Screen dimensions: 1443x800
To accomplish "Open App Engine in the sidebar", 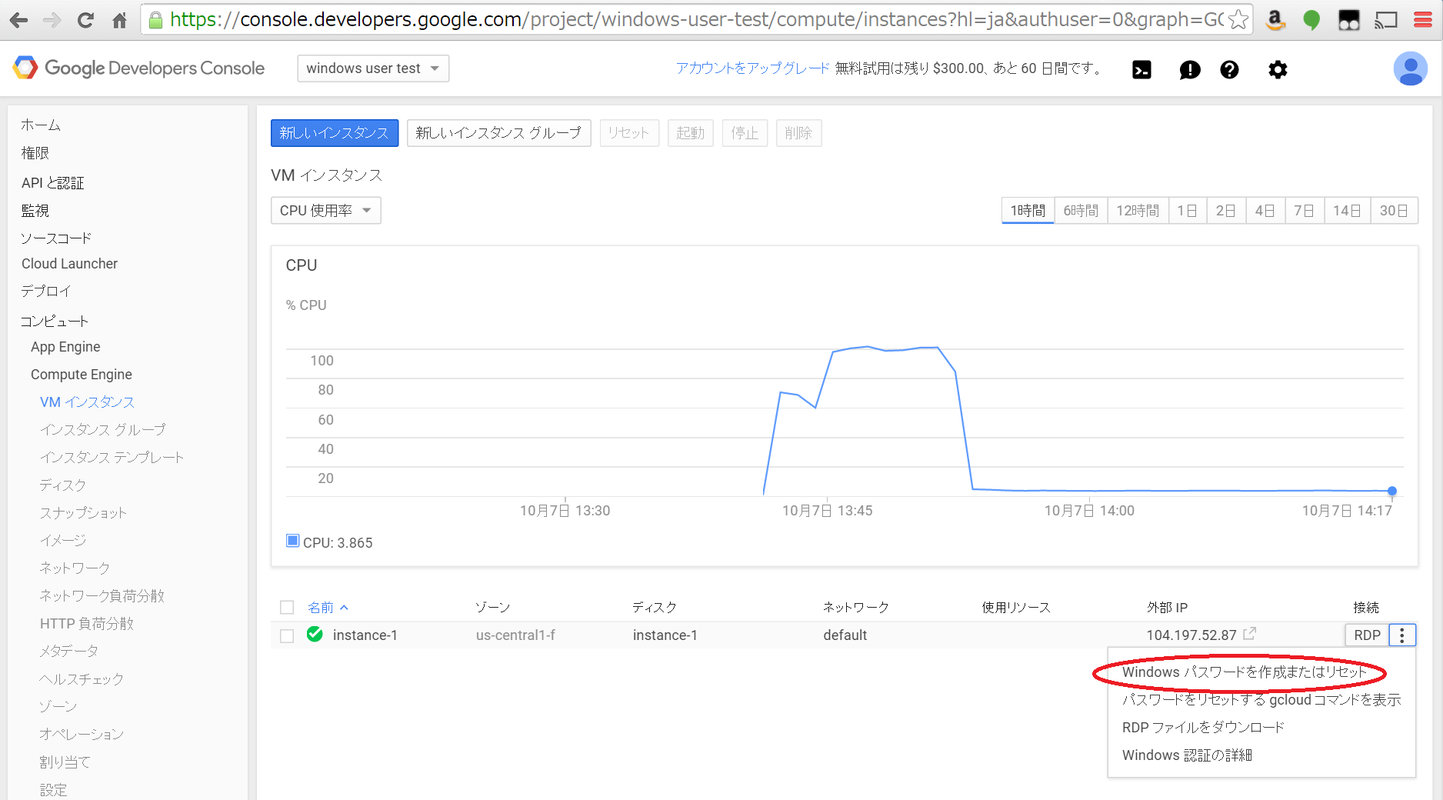I will click(65, 347).
